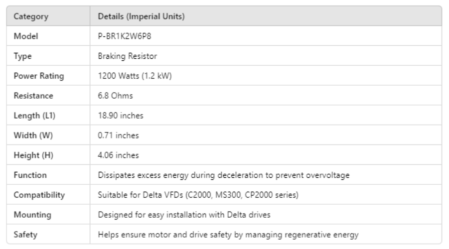The width and height of the screenshot is (449, 249).
Task: Click the "Resistance" row label
Action: point(33,96)
